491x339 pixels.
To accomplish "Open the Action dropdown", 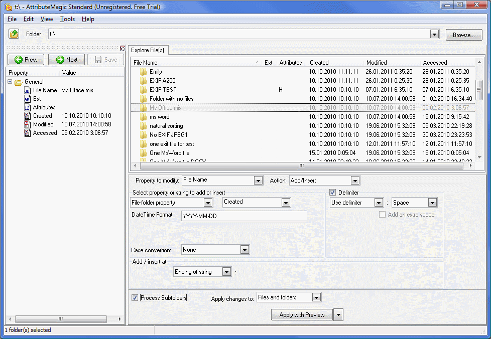I will coord(355,181).
